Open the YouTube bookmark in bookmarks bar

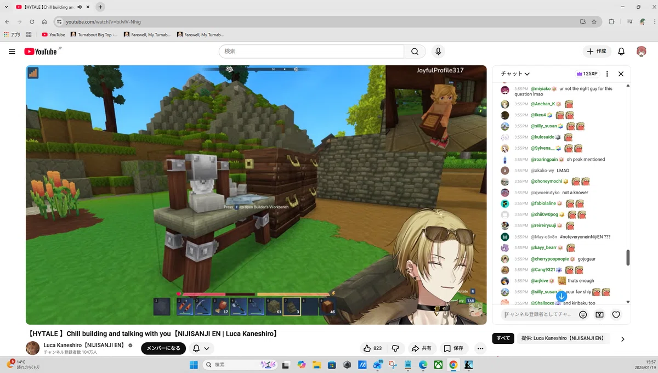click(x=53, y=35)
